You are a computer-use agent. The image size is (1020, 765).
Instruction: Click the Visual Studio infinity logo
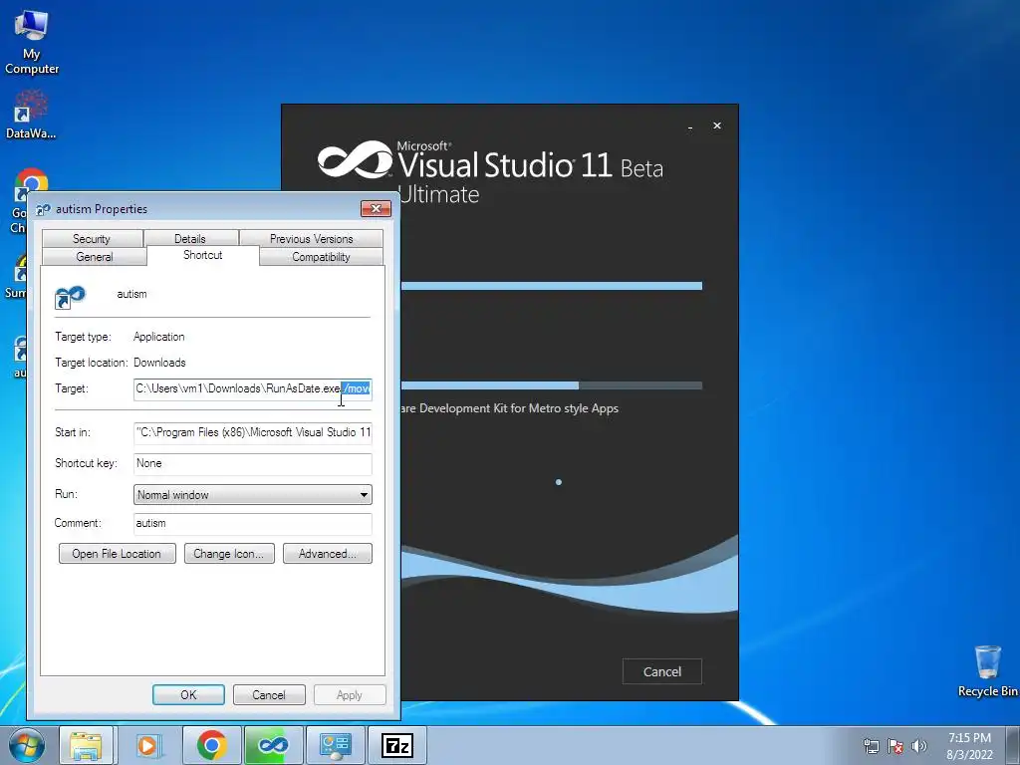[x=356, y=159]
